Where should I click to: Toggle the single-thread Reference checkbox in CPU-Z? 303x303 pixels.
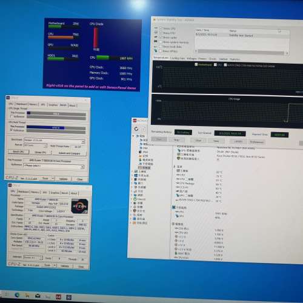coord(12,116)
